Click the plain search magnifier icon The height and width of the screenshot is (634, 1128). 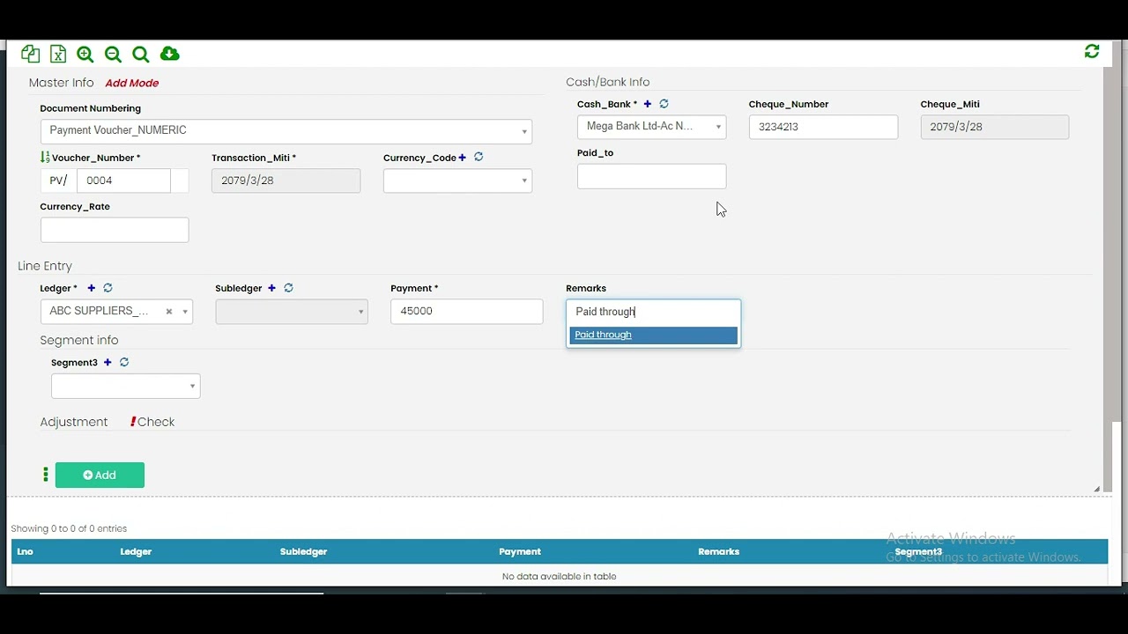coord(141,55)
